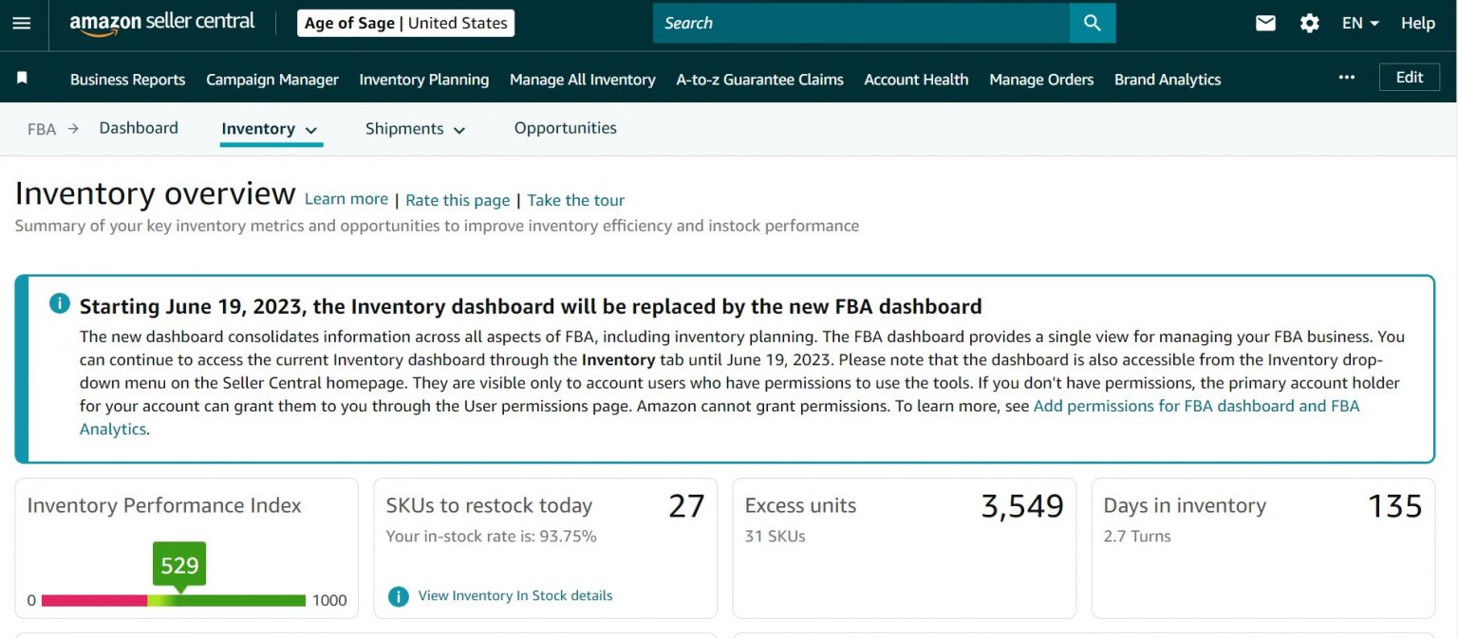Click the info icon beside View Inventory In Stock

coord(399,596)
